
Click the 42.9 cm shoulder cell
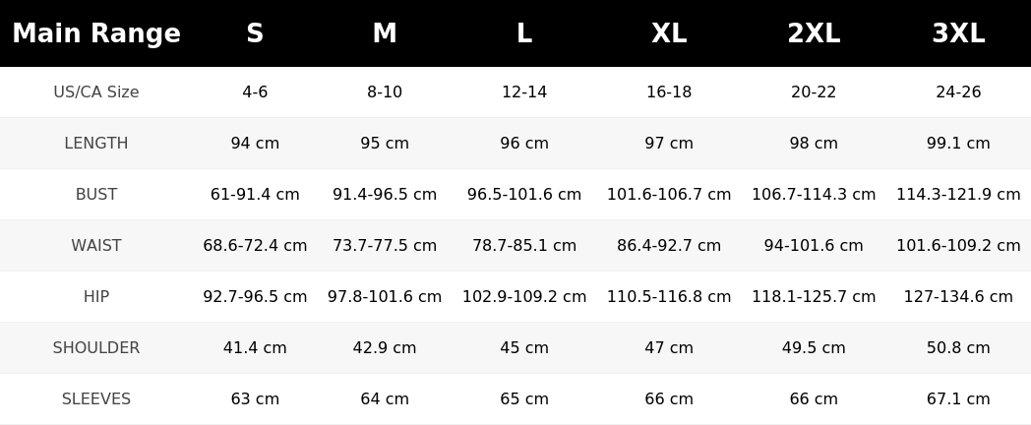point(385,348)
